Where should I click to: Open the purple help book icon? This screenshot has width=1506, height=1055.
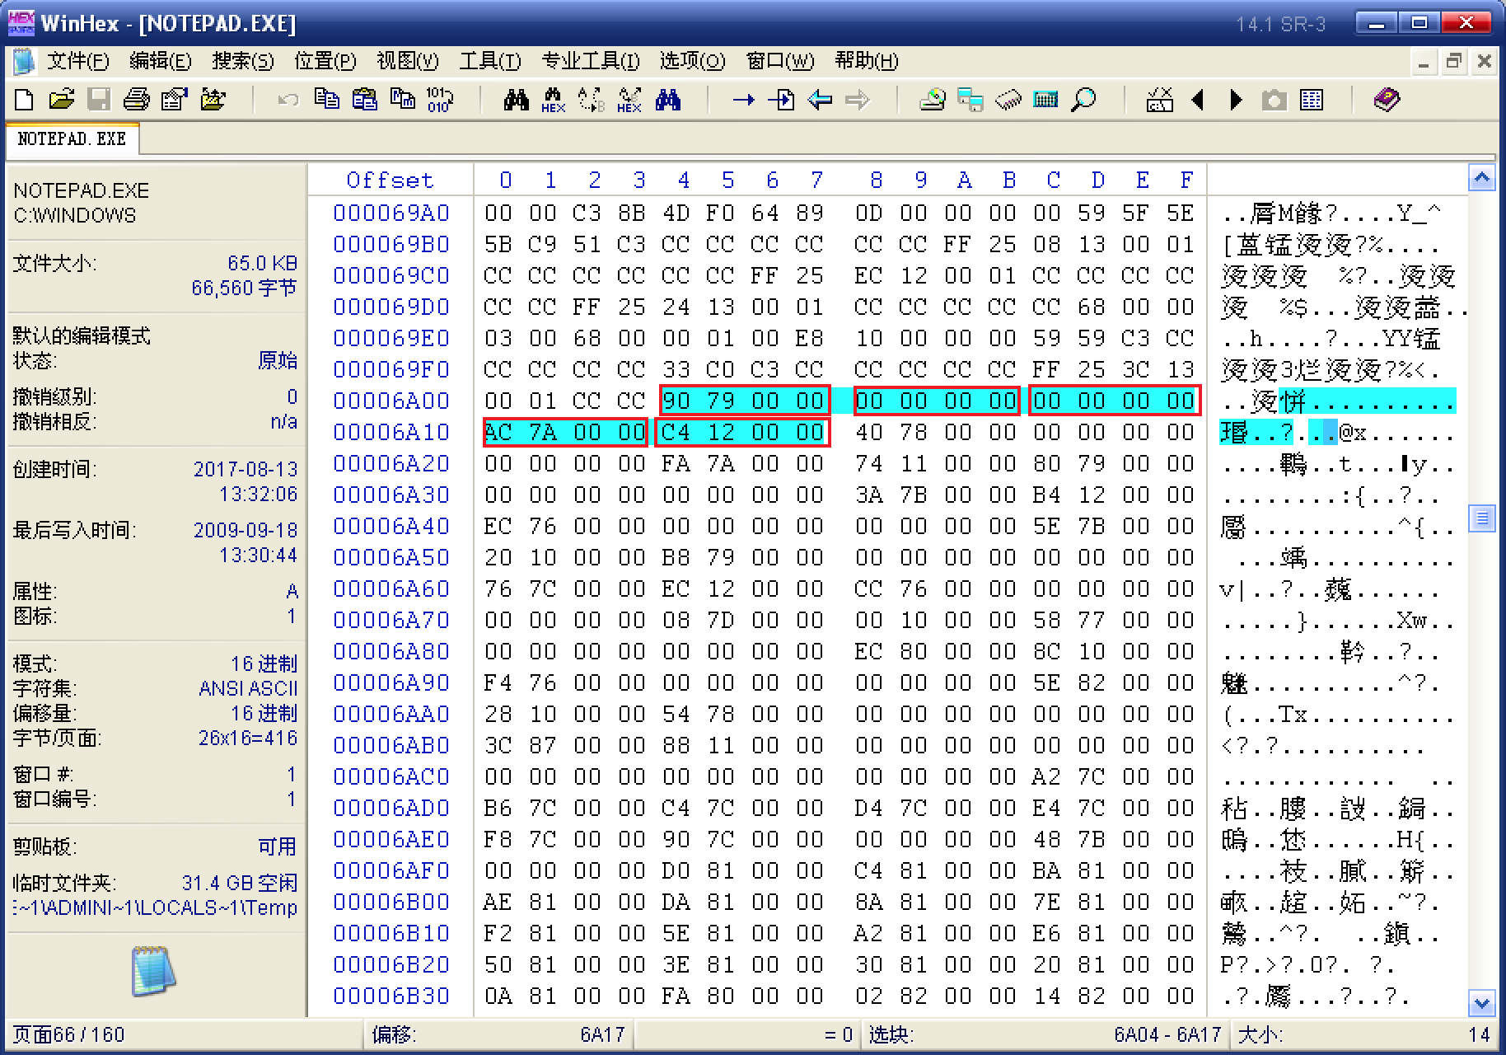1387,101
